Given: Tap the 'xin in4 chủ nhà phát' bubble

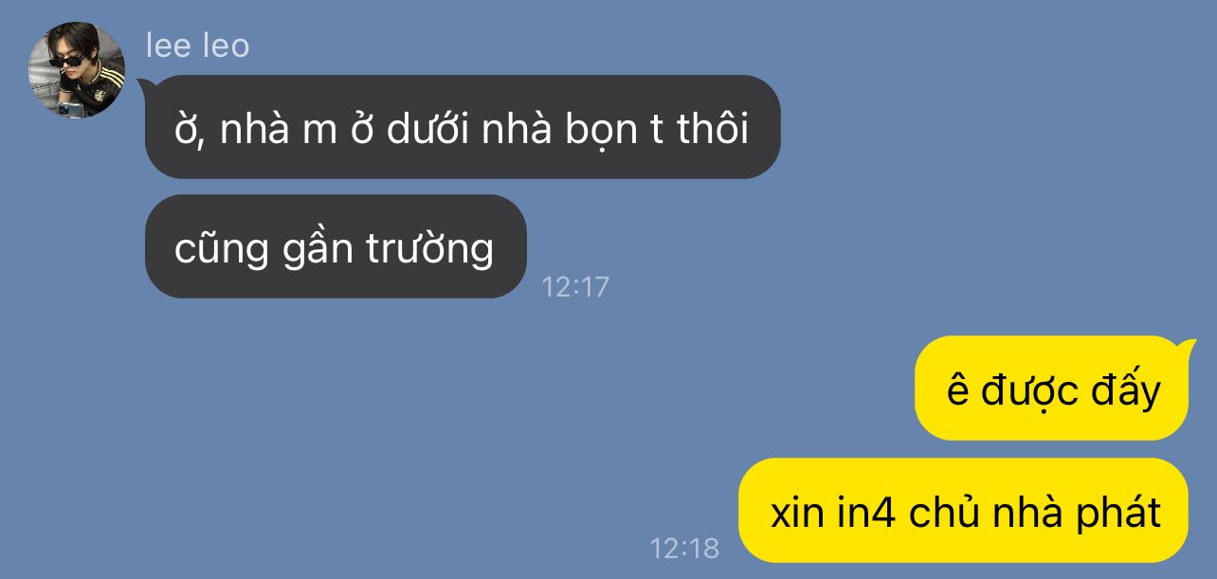Looking at the screenshot, I should tap(963, 510).
